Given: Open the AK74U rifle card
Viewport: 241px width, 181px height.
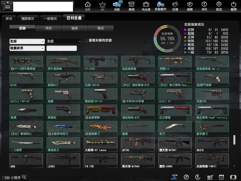Looking at the screenshot, I should [138, 144].
